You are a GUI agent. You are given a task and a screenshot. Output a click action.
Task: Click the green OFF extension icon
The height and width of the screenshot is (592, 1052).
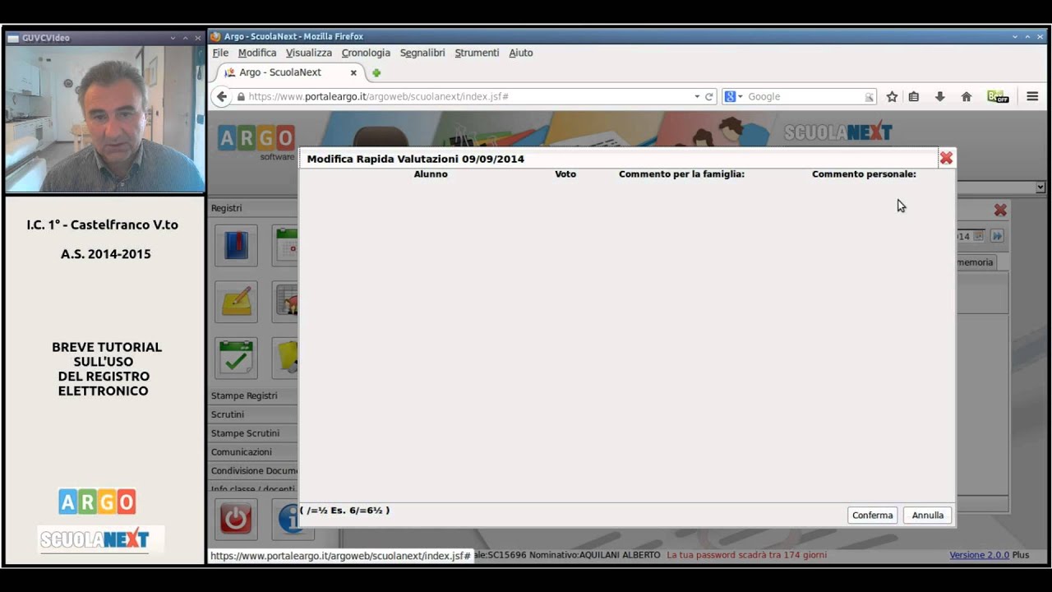pyautogui.click(x=997, y=96)
